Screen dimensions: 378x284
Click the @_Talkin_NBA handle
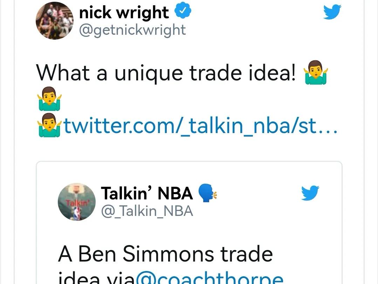[x=147, y=211]
